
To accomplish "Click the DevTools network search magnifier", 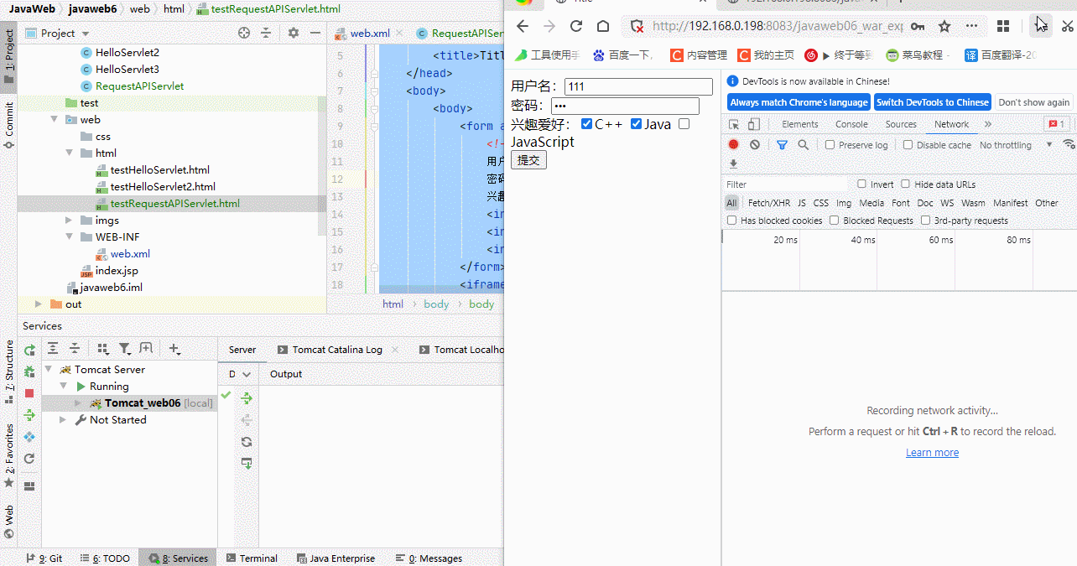I will point(804,145).
